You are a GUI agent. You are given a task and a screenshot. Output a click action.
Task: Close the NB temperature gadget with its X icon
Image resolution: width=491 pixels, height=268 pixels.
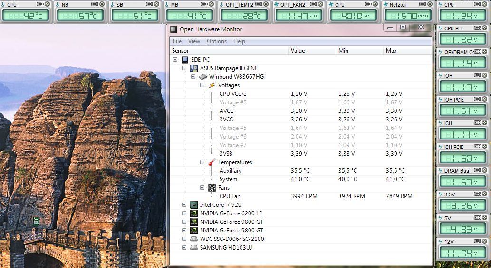point(102,4)
